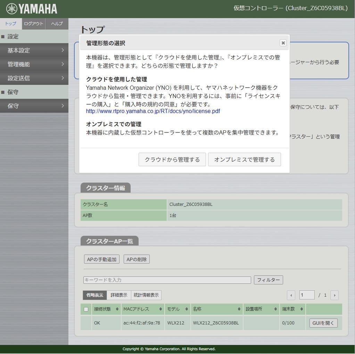Expand the 管理機能 menu section
Viewport: 355px width, 354px height.
(34, 64)
